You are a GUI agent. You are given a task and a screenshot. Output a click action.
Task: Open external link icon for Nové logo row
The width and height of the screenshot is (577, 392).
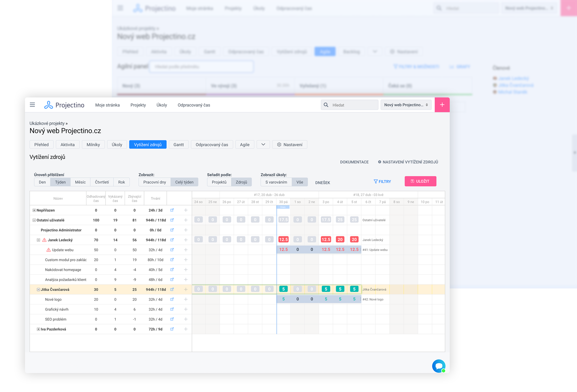click(x=172, y=299)
